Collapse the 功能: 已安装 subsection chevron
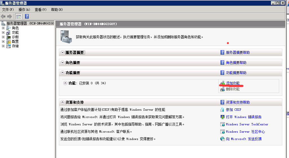Image resolution: width=289 pixels, height=158 pixels. pos(65,83)
